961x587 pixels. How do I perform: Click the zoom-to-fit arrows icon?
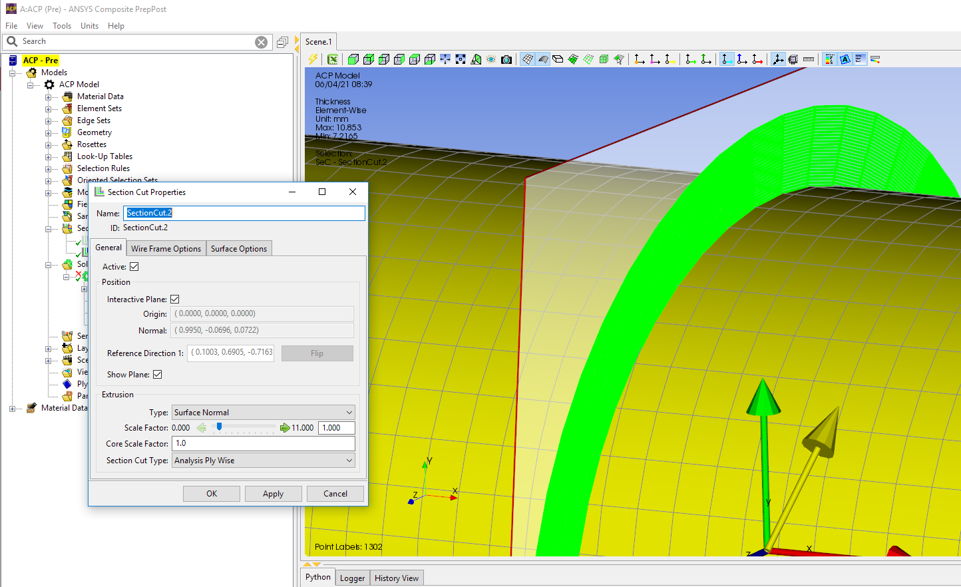461,59
